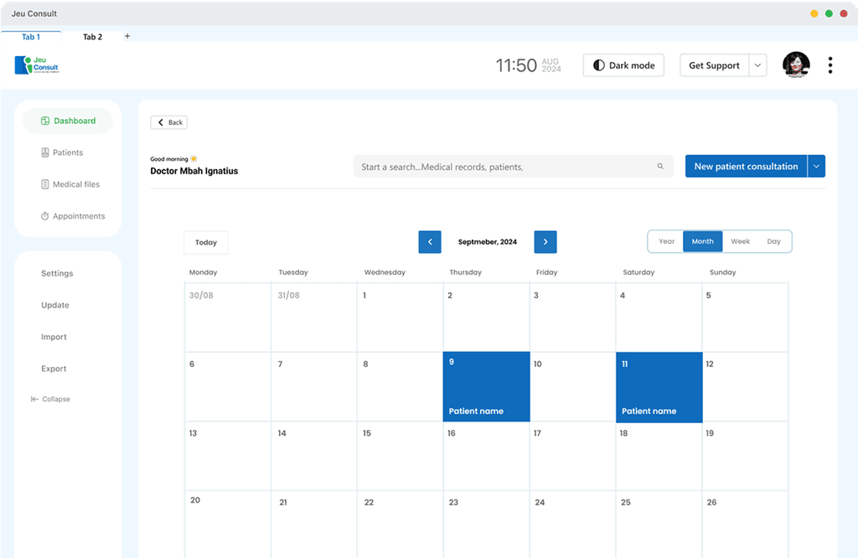This screenshot has width=858, height=558.
Task: Expand the Get Support dropdown arrow
Action: click(x=757, y=65)
